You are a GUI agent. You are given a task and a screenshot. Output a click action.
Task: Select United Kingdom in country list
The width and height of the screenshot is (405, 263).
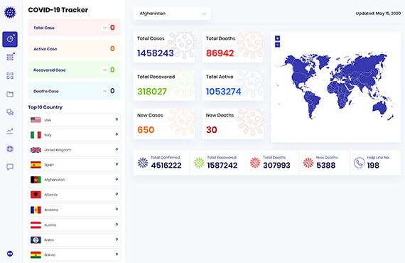pos(74,150)
